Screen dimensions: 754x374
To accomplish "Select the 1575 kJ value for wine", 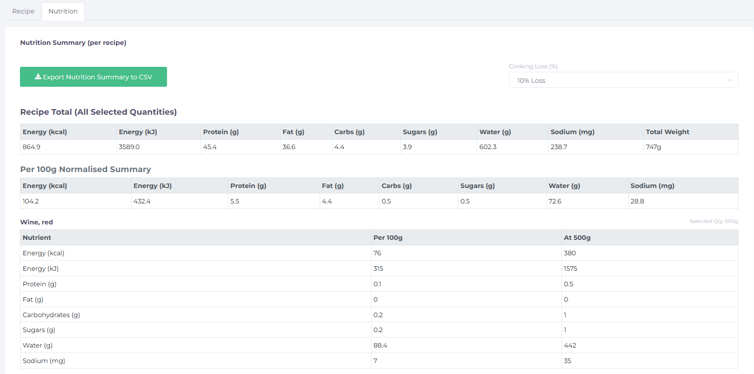I will (571, 268).
